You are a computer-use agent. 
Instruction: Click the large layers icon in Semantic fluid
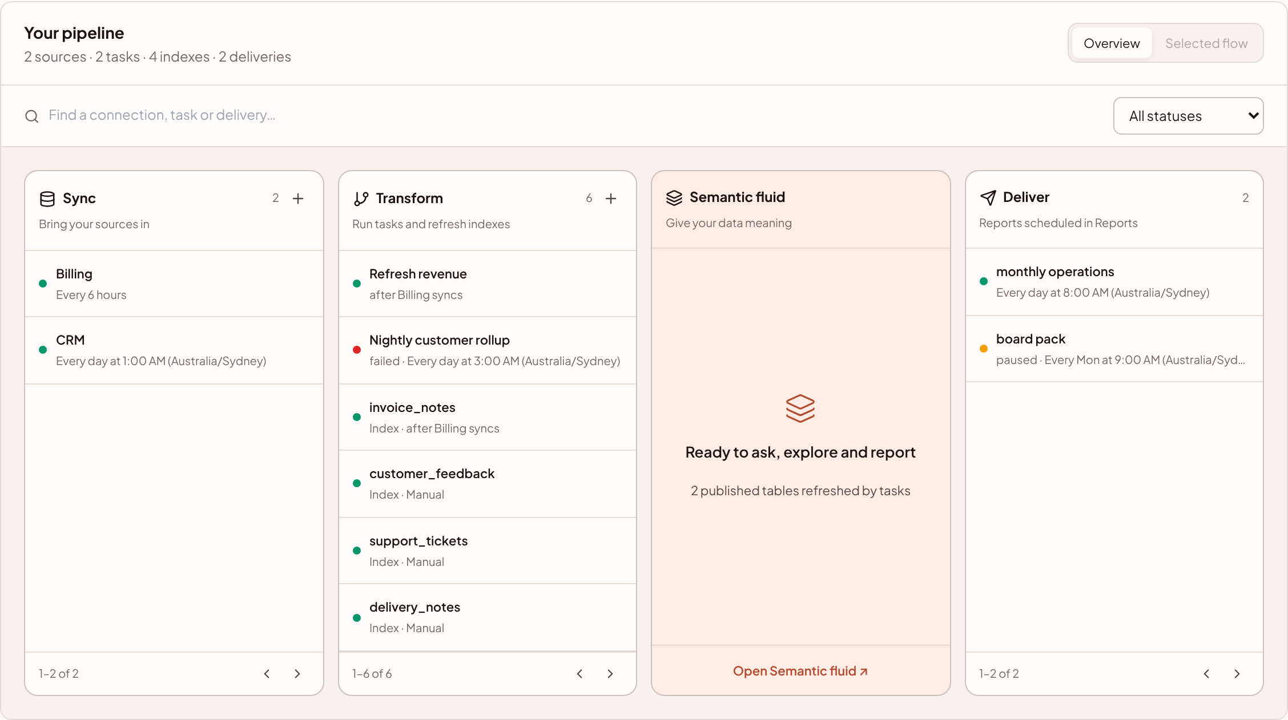point(800,408)
